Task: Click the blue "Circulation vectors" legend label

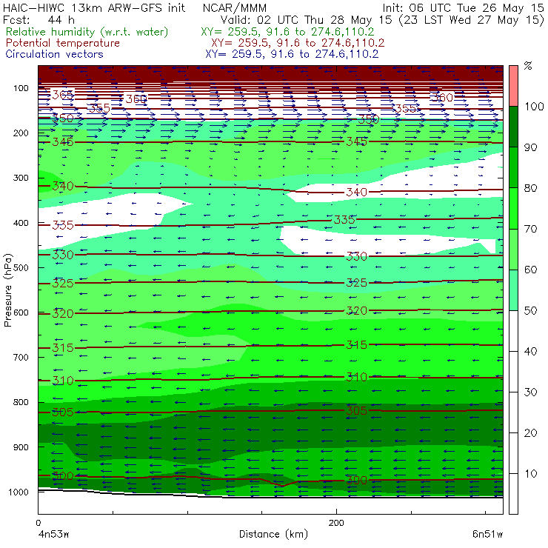Action: (54, 54)
